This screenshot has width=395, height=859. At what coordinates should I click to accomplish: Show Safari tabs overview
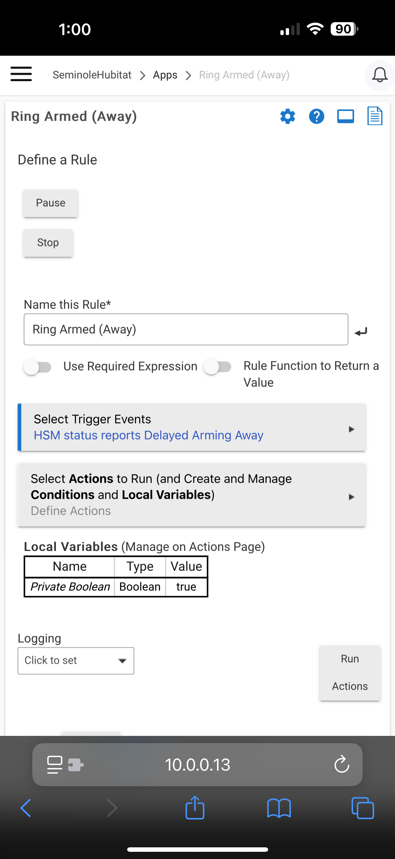(x=363, y=808)
